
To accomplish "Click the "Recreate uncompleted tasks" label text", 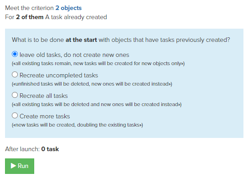I will (59, 75).
